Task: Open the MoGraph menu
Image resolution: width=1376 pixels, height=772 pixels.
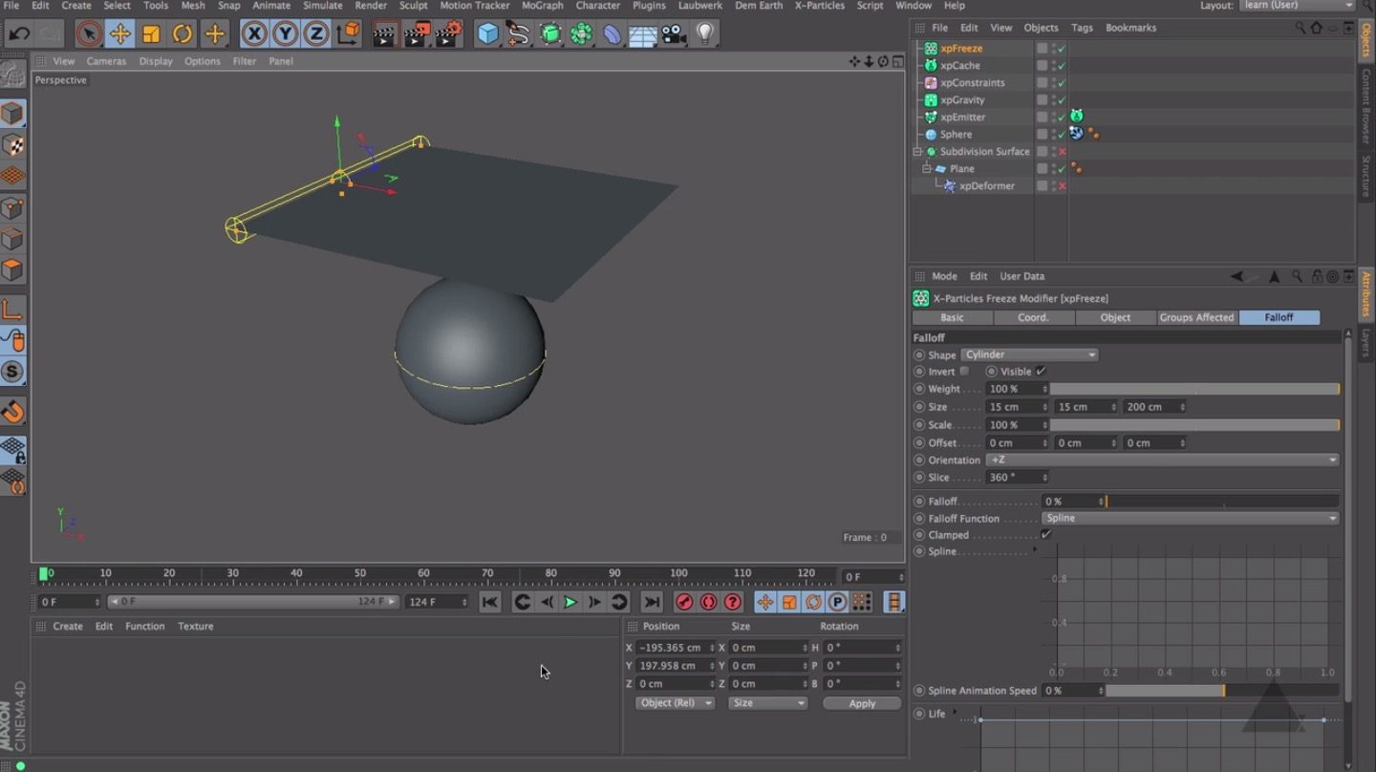Action: (x=542, y=6)
